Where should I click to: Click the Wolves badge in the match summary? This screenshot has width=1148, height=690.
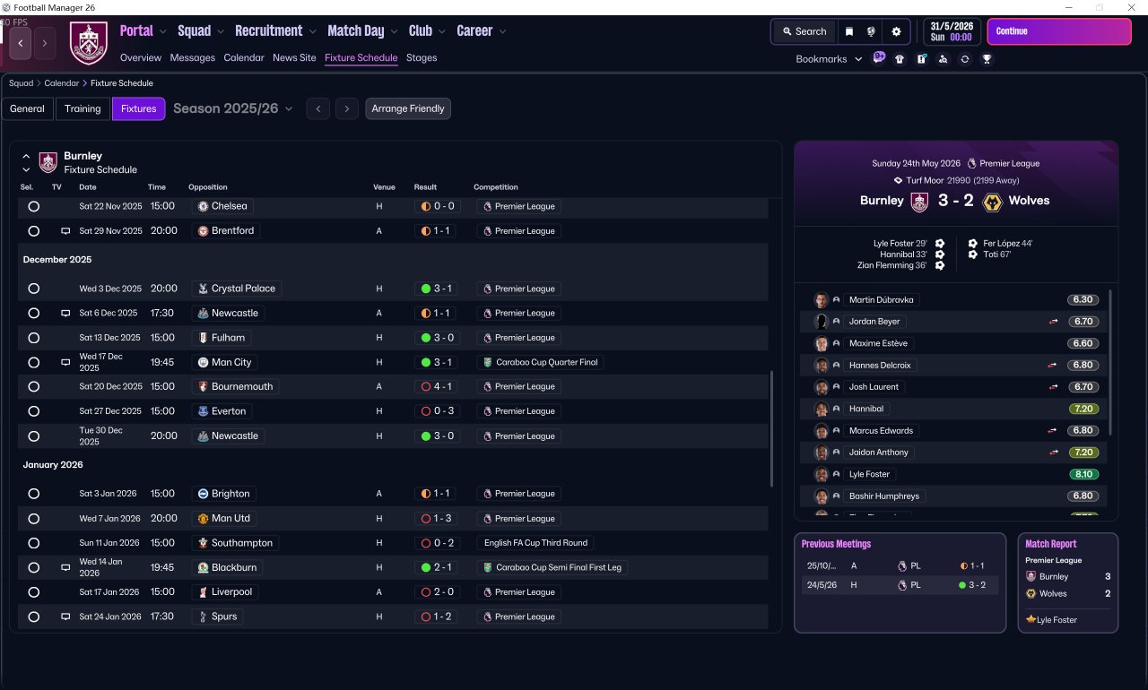[x=992, y=202]
